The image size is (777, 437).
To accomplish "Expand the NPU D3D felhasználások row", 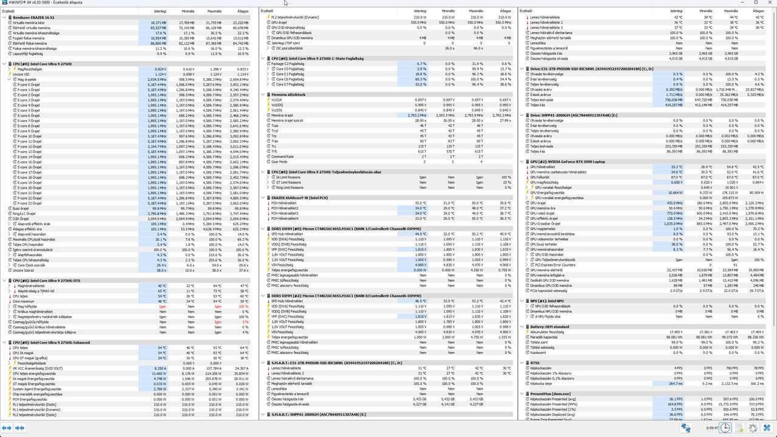I will [x=526, y=306].
